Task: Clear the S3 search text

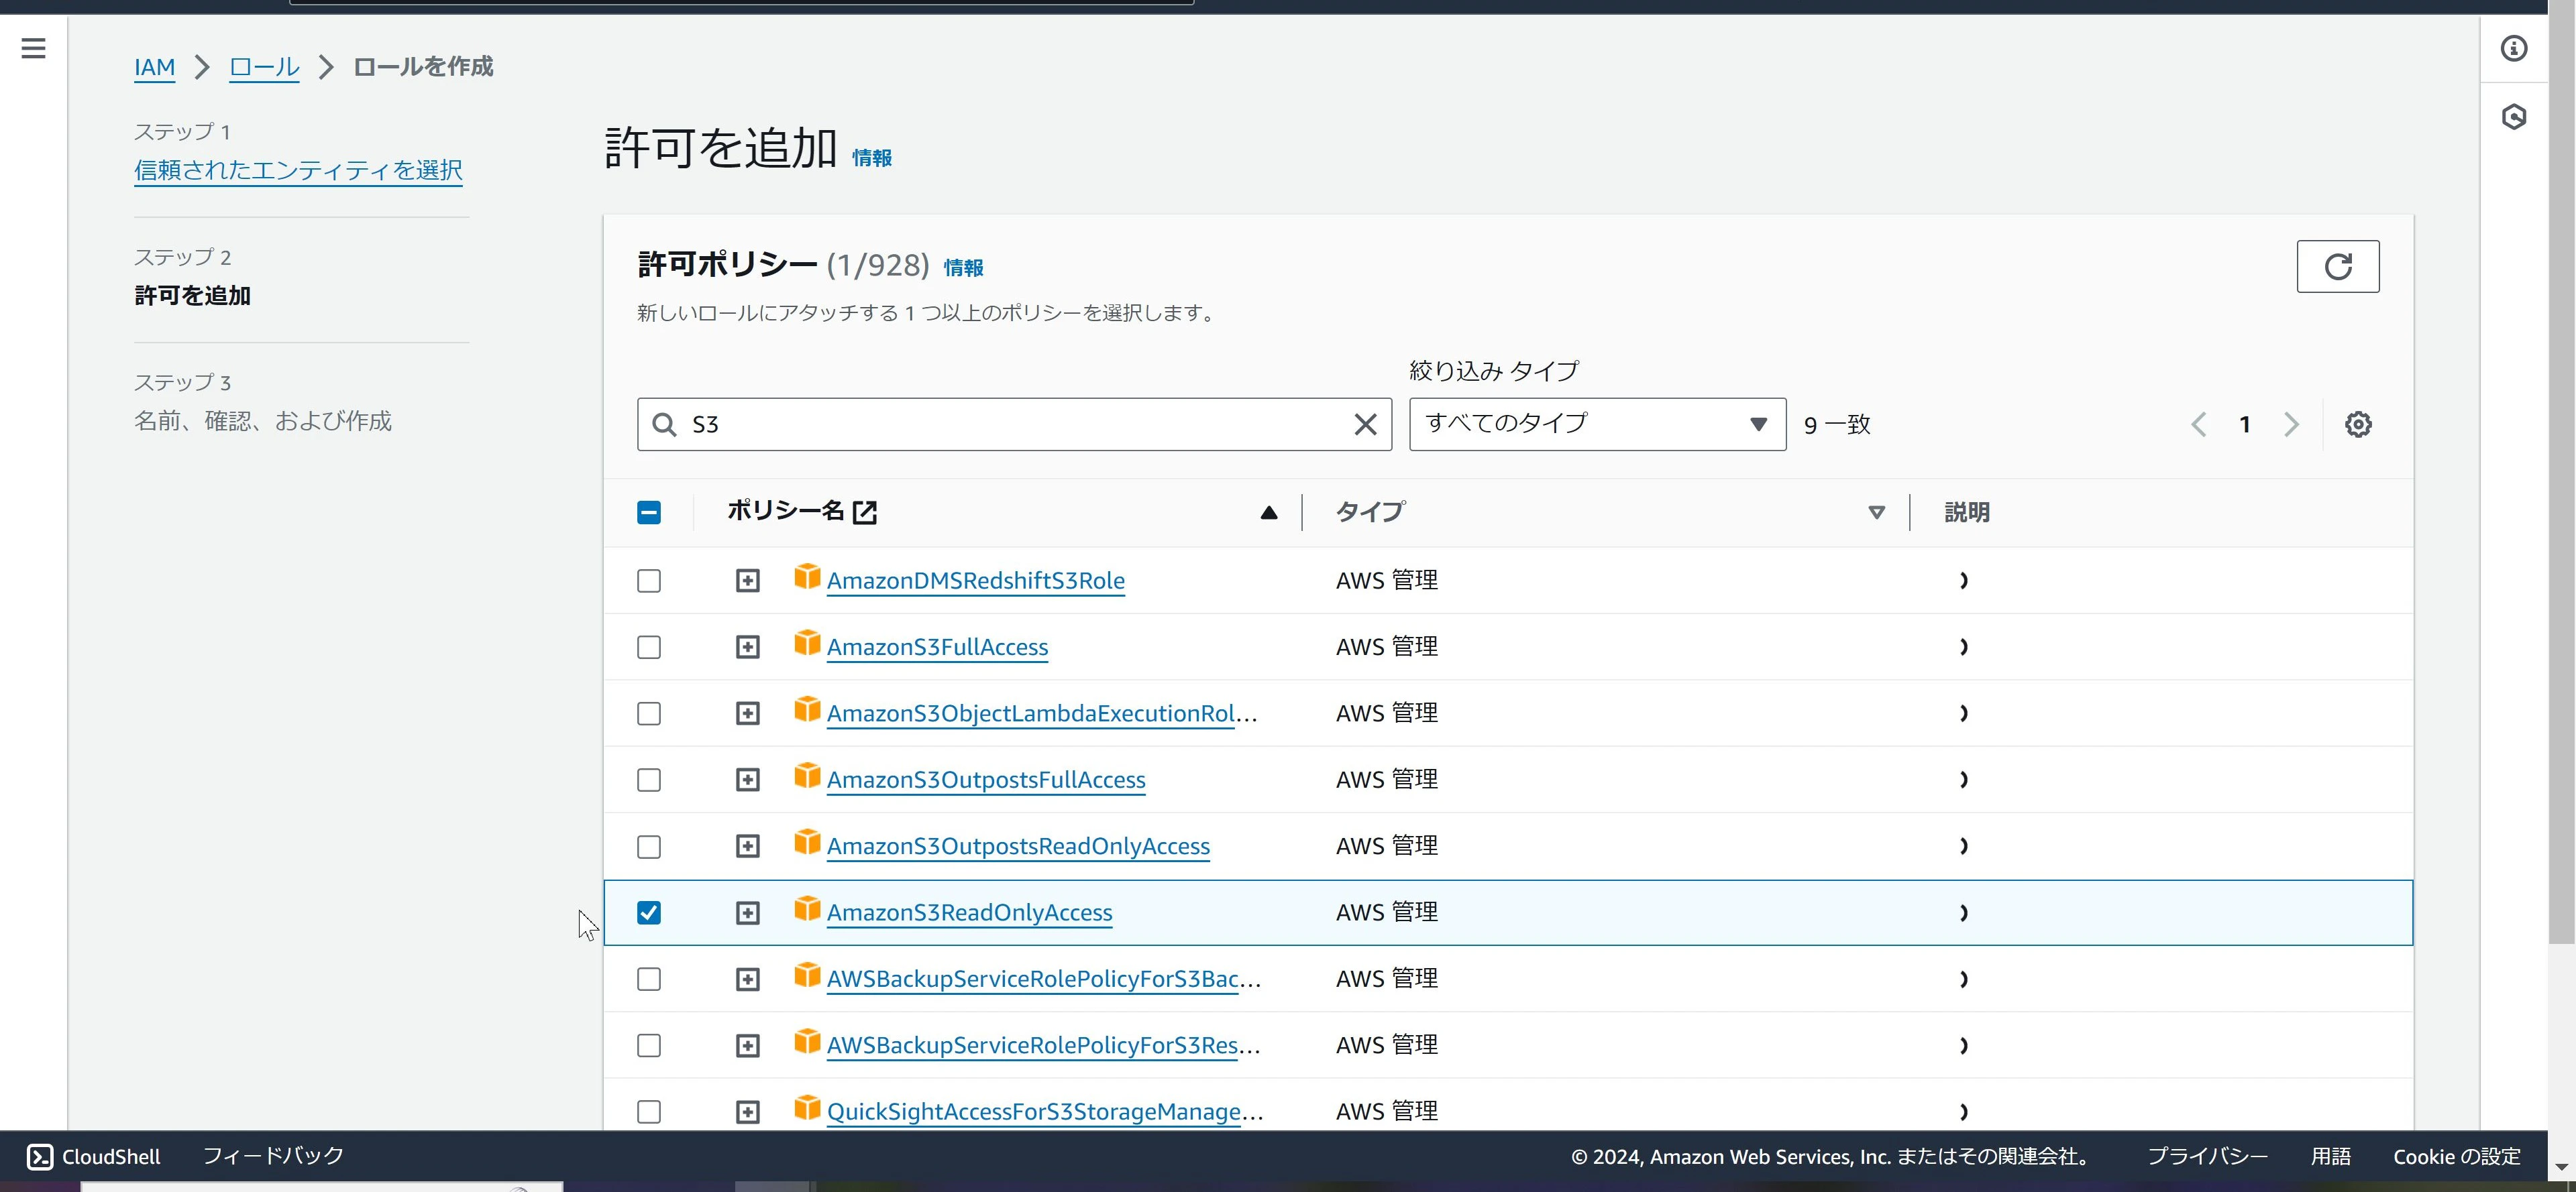Action: click(x=1365, y=424)
